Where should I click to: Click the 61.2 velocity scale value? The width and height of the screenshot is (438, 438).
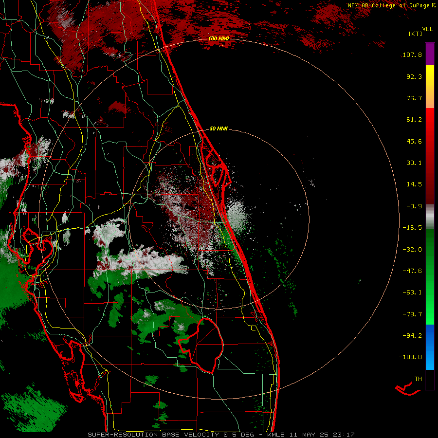point(414,120)
